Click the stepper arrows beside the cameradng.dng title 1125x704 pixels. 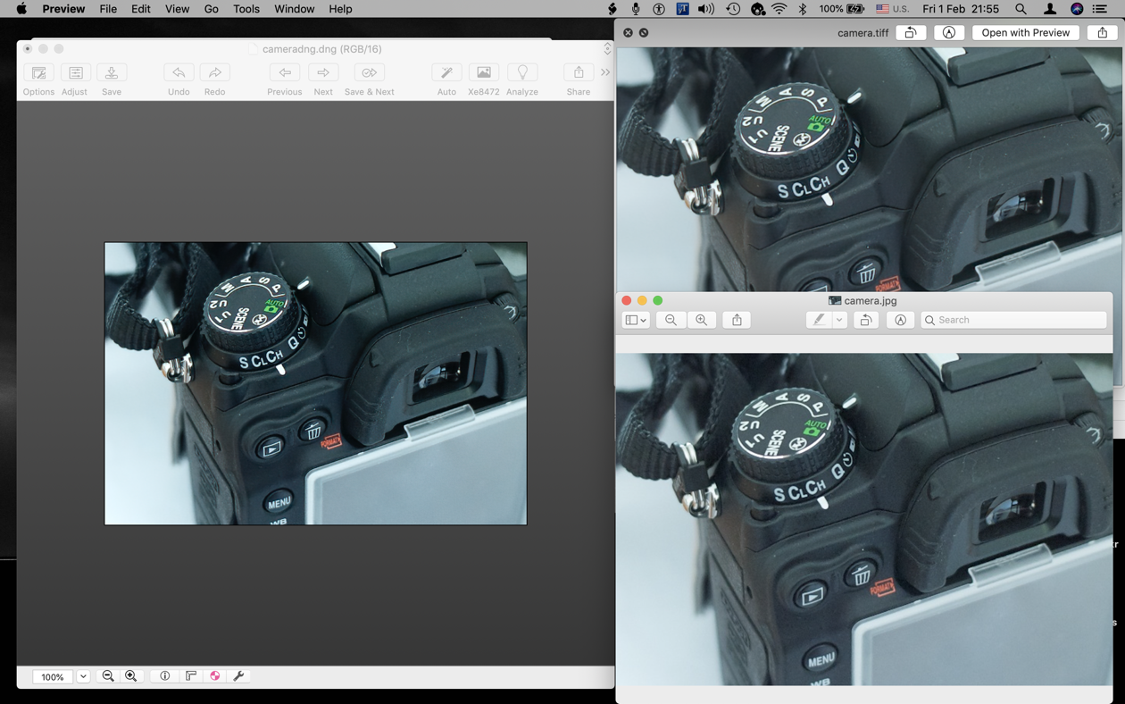coord(607,49)
